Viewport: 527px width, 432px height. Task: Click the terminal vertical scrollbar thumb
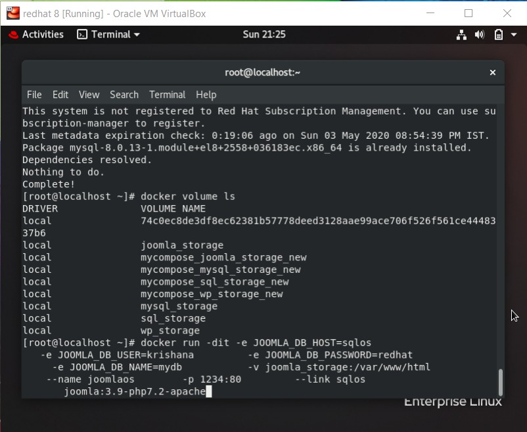(x=501, y=382)
